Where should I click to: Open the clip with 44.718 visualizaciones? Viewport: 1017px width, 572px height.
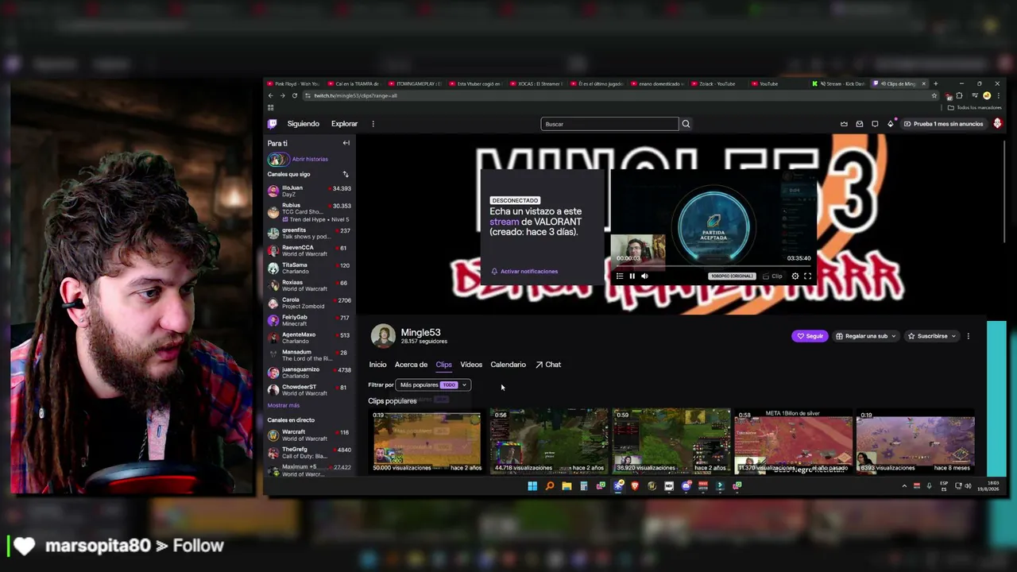tap(549, 443)
